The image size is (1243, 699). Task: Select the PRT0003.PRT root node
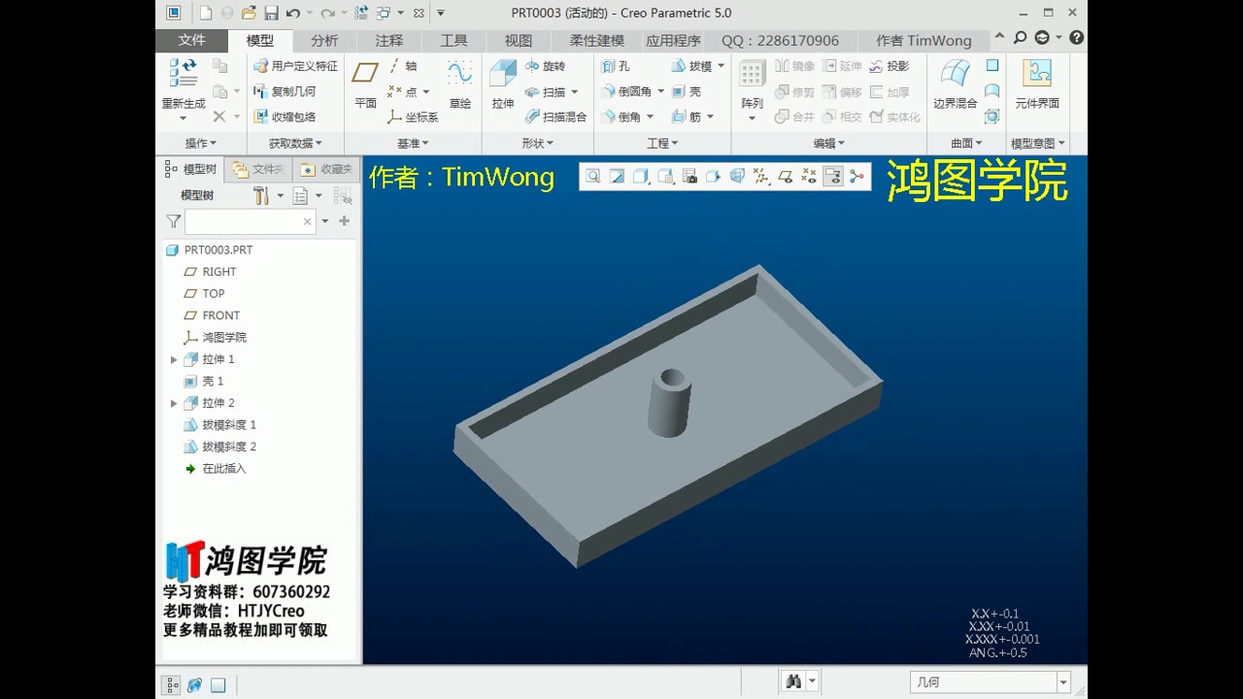click(218, 250)
